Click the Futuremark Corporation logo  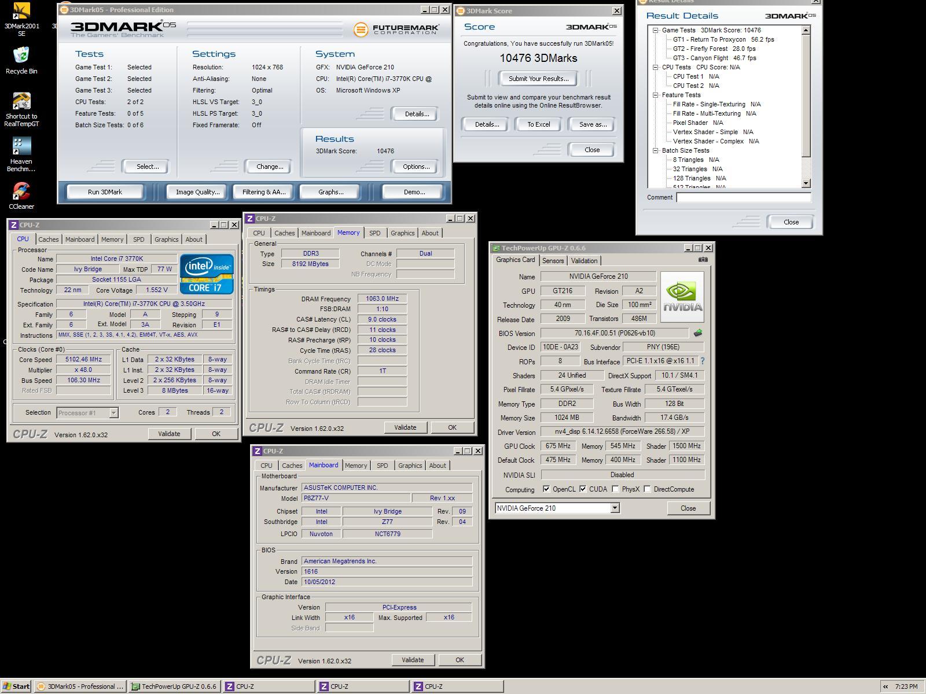pos(396,29)
